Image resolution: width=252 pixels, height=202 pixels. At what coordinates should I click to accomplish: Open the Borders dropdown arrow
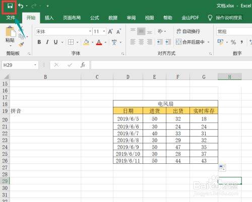coord(78,42)
